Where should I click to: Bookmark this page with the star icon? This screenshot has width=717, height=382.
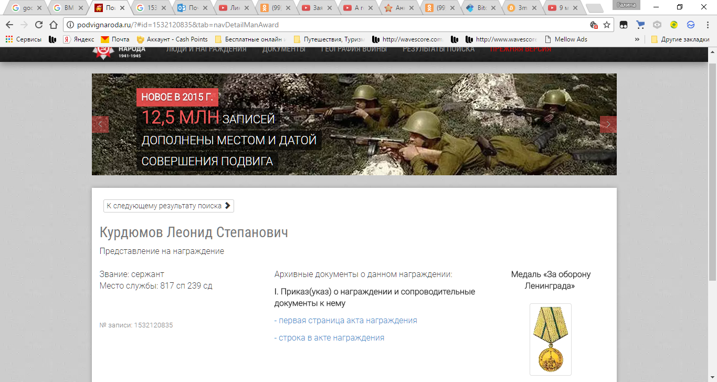coord(607,25)
